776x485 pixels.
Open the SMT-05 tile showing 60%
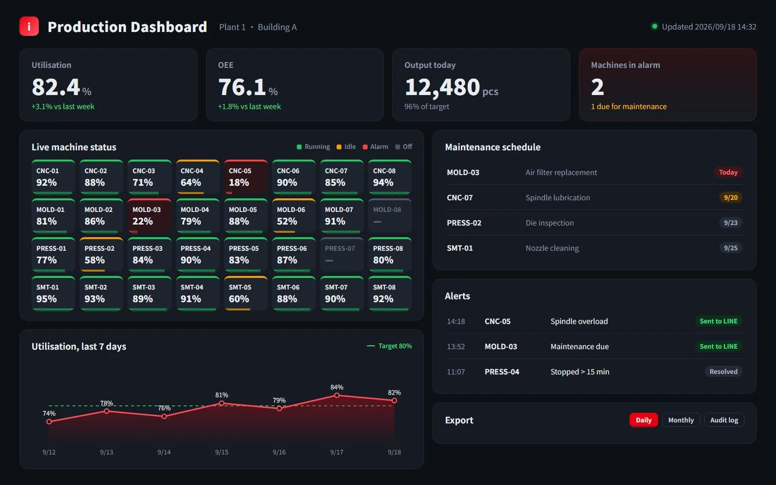tap(245, 293)
